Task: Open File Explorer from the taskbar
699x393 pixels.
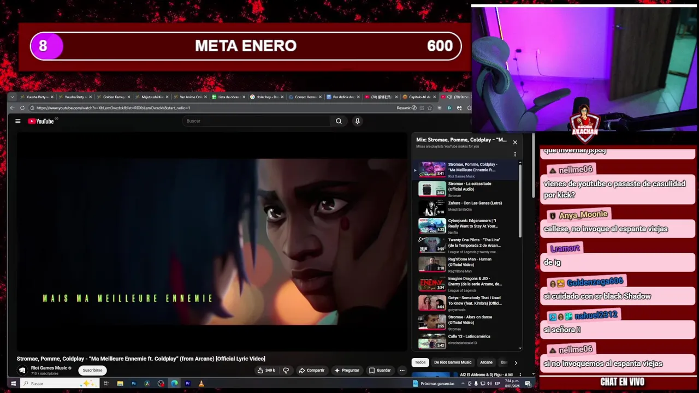Action: tap(120, 384)
